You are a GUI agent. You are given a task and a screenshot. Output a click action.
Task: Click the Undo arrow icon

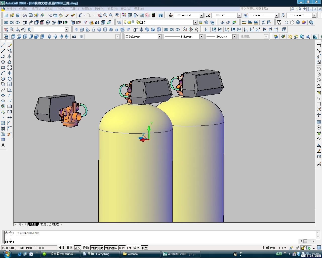pyautogui.click(x=80, y=16)
